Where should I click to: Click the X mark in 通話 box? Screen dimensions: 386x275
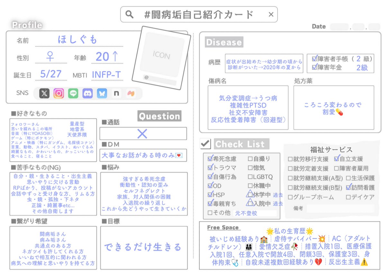[x=142, y=133]
